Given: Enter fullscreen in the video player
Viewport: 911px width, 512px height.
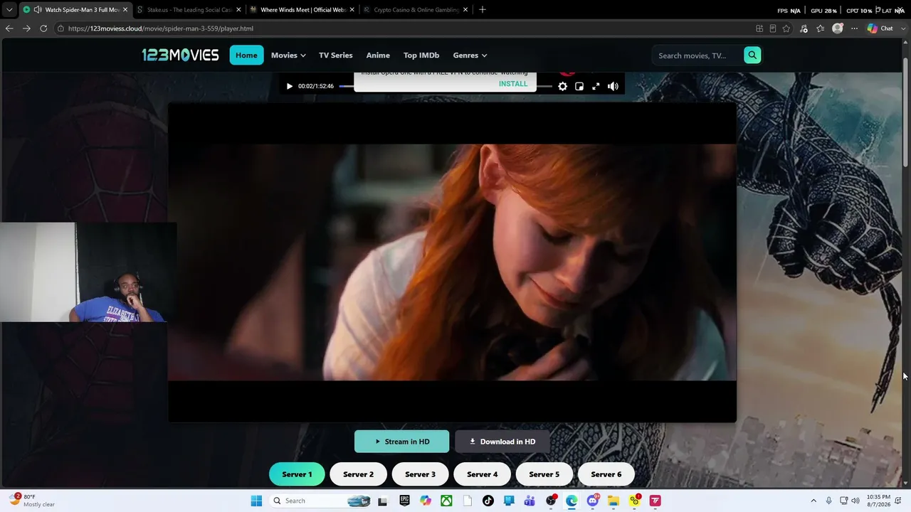Looking at the screenshot, I should coord(596,86).
